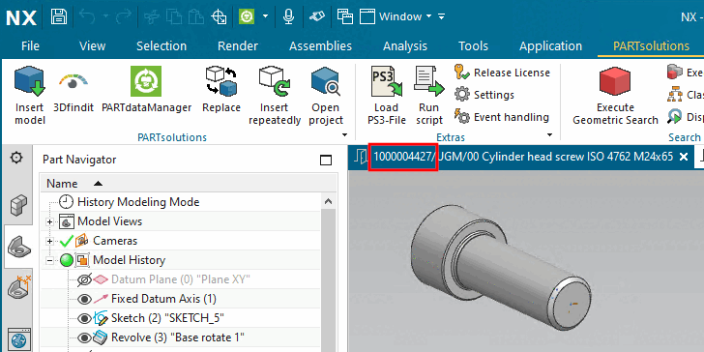
Task: Hide Revolve (3) Base rotate 1 via eye
Action: pos(84,337)
